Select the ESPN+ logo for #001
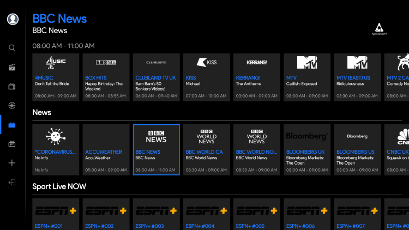 56,210
